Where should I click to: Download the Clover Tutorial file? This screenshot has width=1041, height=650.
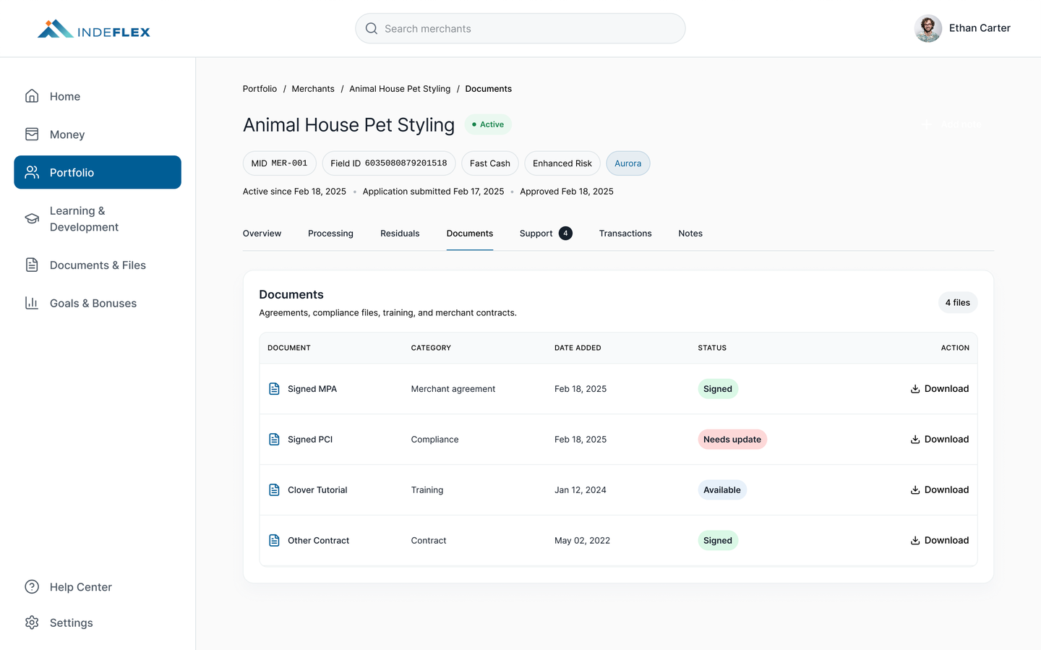click(x=940, y=490)
